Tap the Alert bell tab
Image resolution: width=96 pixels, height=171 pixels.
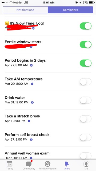point(67,165)
